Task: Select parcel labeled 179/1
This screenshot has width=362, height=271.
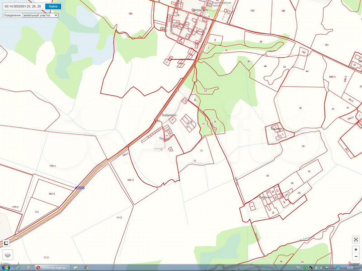Action: [x=53, y=166]
